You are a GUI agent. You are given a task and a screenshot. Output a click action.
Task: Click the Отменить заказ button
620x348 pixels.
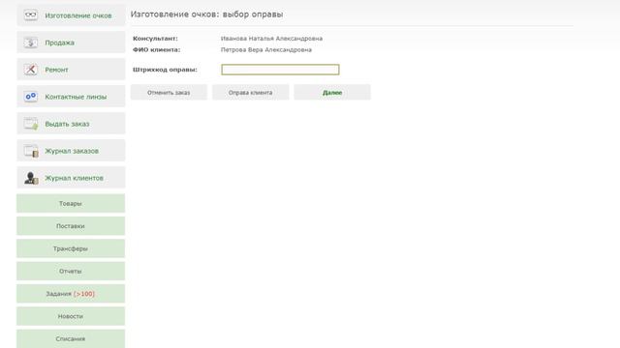pos(169,93)
